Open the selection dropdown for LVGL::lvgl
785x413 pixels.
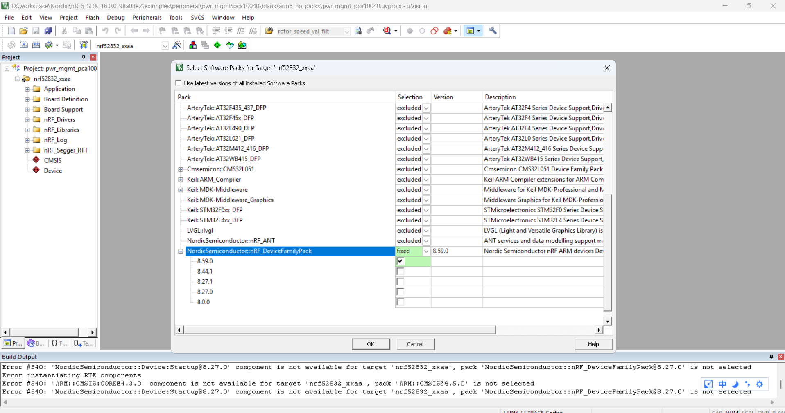pos(426,231)
